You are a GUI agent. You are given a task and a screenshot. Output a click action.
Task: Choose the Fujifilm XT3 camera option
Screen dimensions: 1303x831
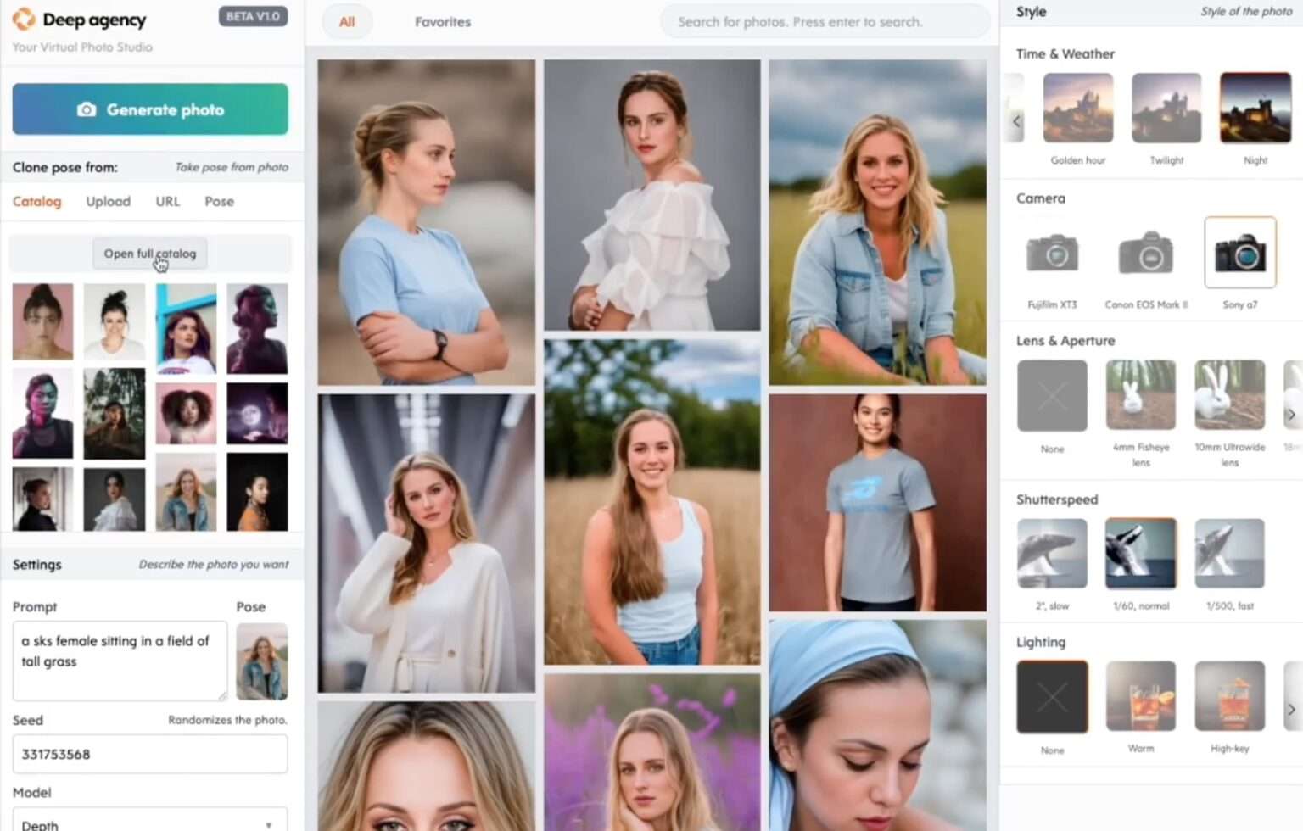tap(1052, 252)
